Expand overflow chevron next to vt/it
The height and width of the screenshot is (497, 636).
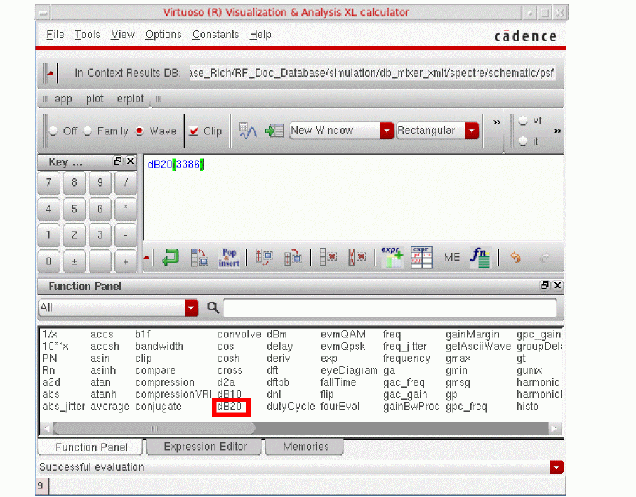558,131
